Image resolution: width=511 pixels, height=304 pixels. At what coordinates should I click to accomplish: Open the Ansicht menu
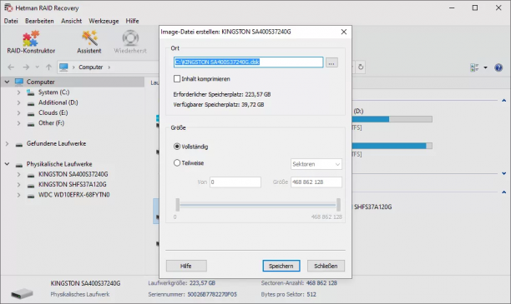pyautogui.click(x=71, y=21)
